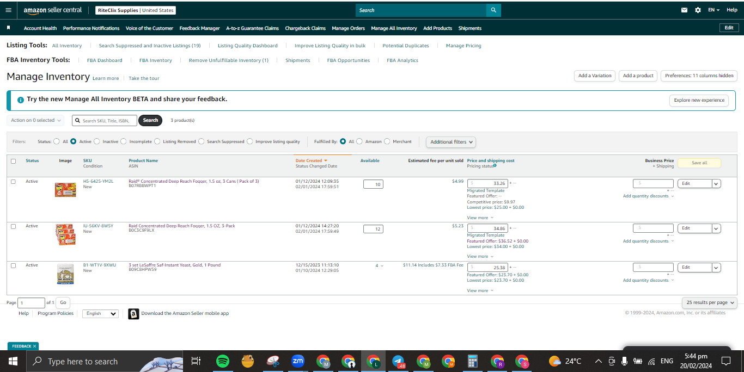Open the Action on 0 selected dropdown
Viewport: 744px width, 372px height.
(x=35, y=120)
